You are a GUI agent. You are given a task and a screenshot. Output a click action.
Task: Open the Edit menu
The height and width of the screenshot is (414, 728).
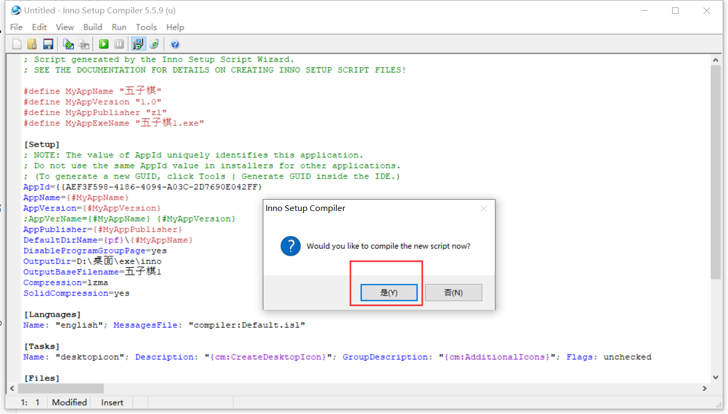pos(39,27)
